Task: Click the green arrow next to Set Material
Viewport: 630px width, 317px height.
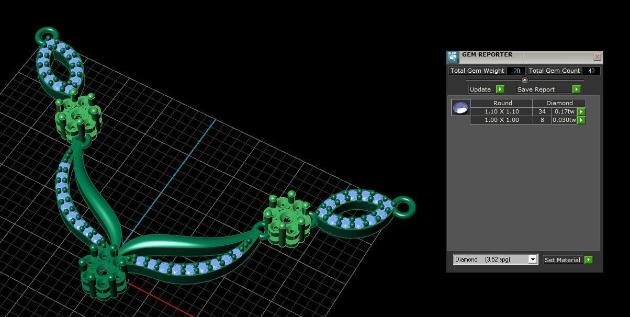Action: (x=588, y=259)
